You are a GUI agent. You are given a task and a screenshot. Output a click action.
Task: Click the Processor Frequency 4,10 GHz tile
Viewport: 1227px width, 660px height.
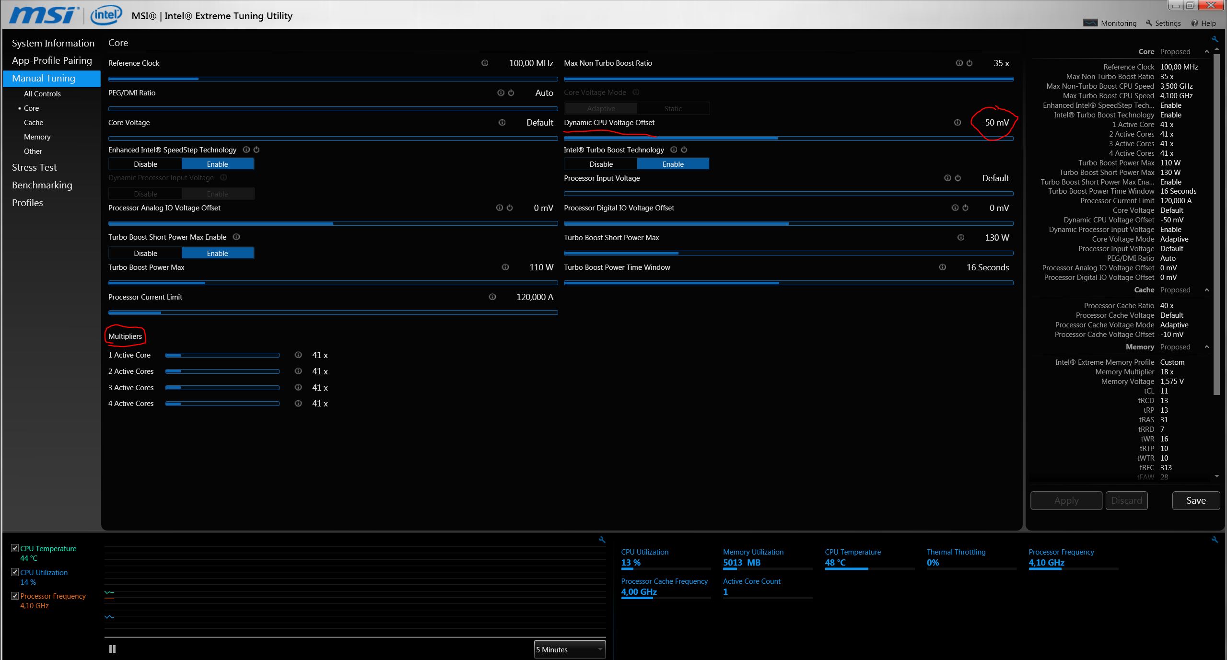(x=1073, y=558)
